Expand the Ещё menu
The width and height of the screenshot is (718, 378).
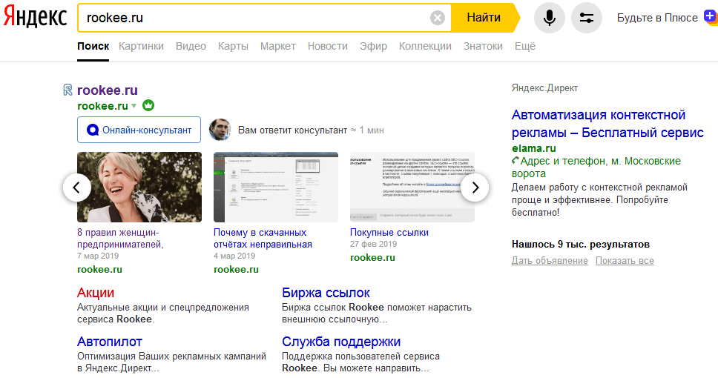pos(524,46)
